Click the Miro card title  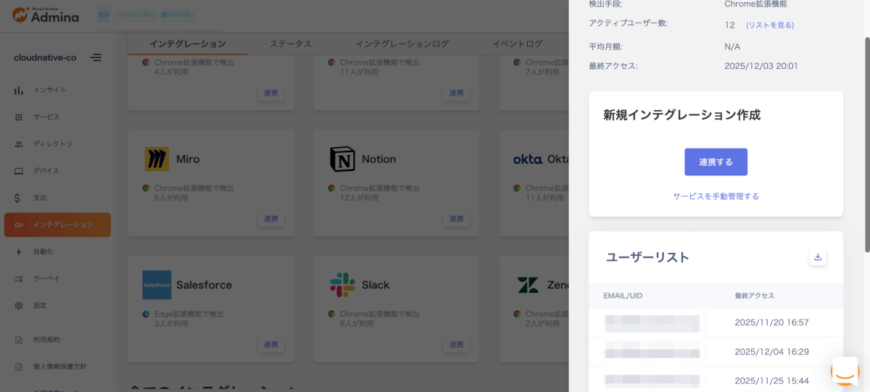pyautogui.click(x=188, y=159)
